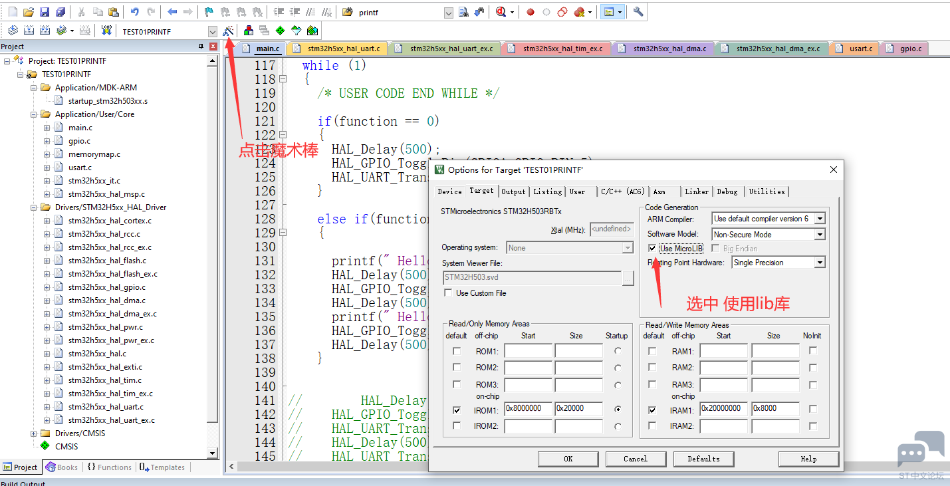Check the RAM1 default checkbox

pyautogui.click(x=652, y=351)
